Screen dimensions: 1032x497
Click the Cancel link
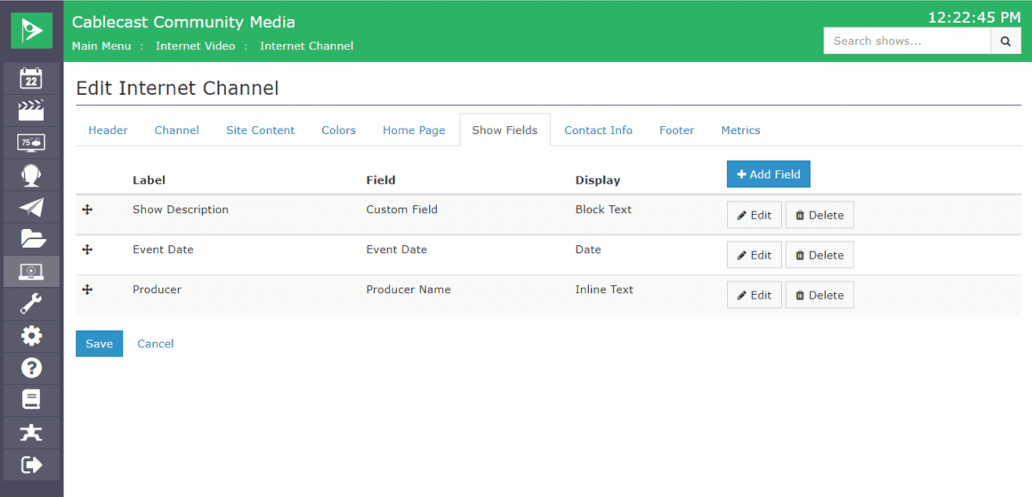(155, 343)
